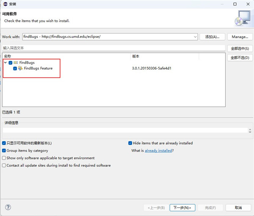The width and height of the screenshot is (254, 216).
Task: Click 全部不选(D) deselect all button
Action: [240, 58]
